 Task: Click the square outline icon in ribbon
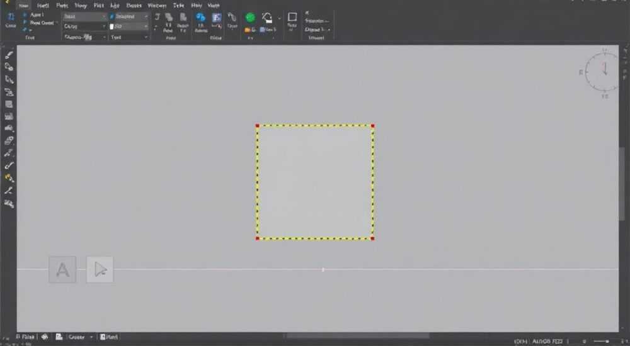292,17
